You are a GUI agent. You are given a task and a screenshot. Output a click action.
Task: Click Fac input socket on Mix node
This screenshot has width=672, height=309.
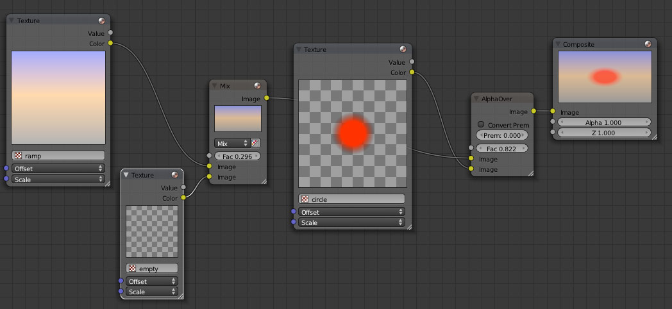pyautogui.click(x=209, y=156)
